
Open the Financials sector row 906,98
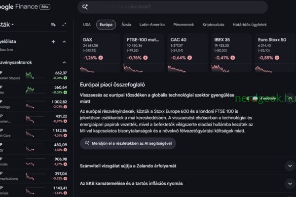click(x=34, y=162)
